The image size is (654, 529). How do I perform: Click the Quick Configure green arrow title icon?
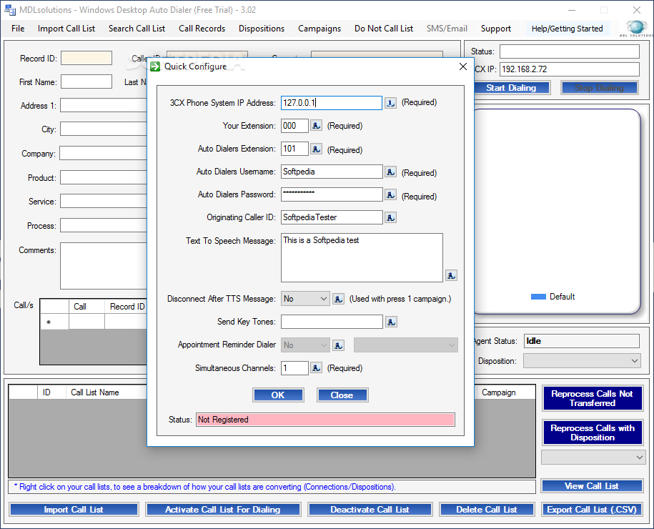[155, 66]
